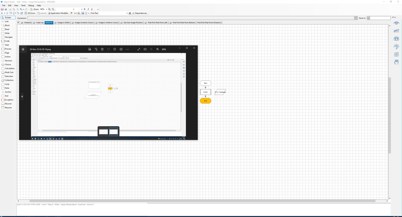
Task: Open the Application Modeller
Action: 58,13
